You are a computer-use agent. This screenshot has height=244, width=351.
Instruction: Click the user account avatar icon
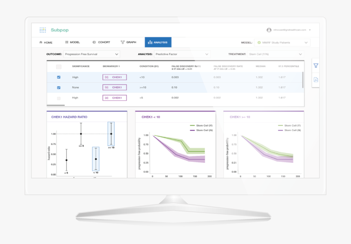[269, 30]
